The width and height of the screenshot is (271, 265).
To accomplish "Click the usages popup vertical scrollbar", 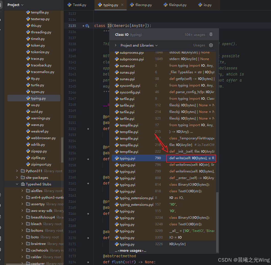I will 217,222.
